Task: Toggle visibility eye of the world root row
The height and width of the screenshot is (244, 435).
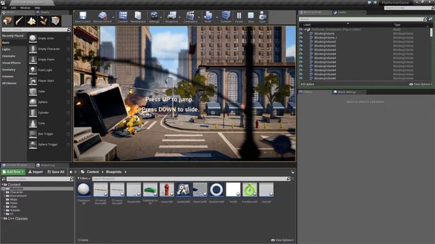Action: click(x=301, y=29)
